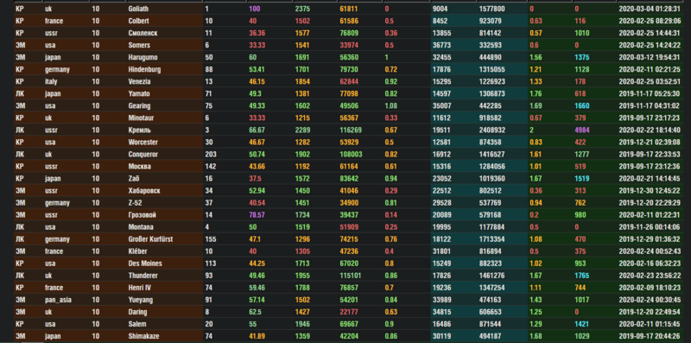Click the pan_asia nation cell
The width and height of the screenshot is (691, 343).
58,301
